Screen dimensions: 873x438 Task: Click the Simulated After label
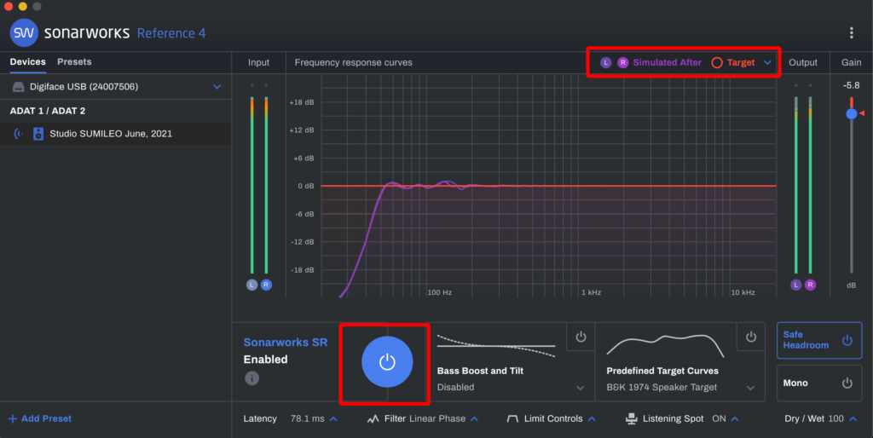667,62
